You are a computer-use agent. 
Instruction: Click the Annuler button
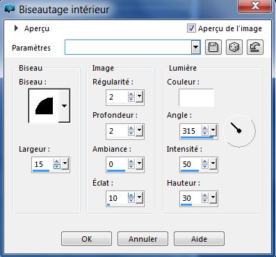143,239
